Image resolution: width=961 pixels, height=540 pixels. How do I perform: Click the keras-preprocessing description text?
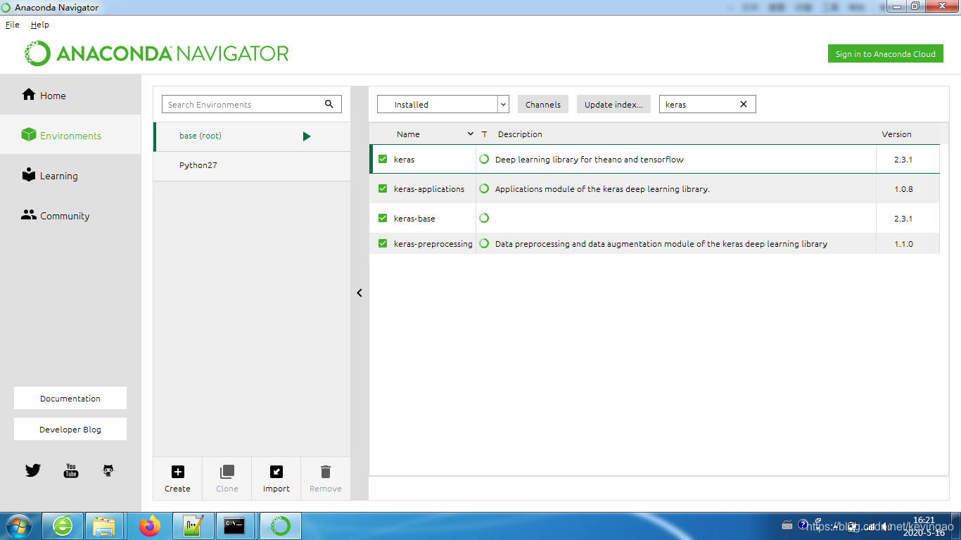[x=661, y=244]
